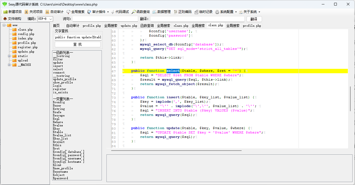
Task: Expand the static folder in the file tree
Action: 9,56
